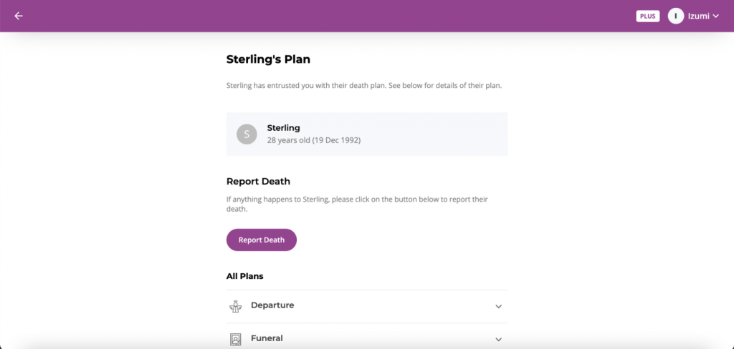
Task: Open the account dropdown chevron beside Izumi
Action: pyautogui.click(x=715, y=16)
